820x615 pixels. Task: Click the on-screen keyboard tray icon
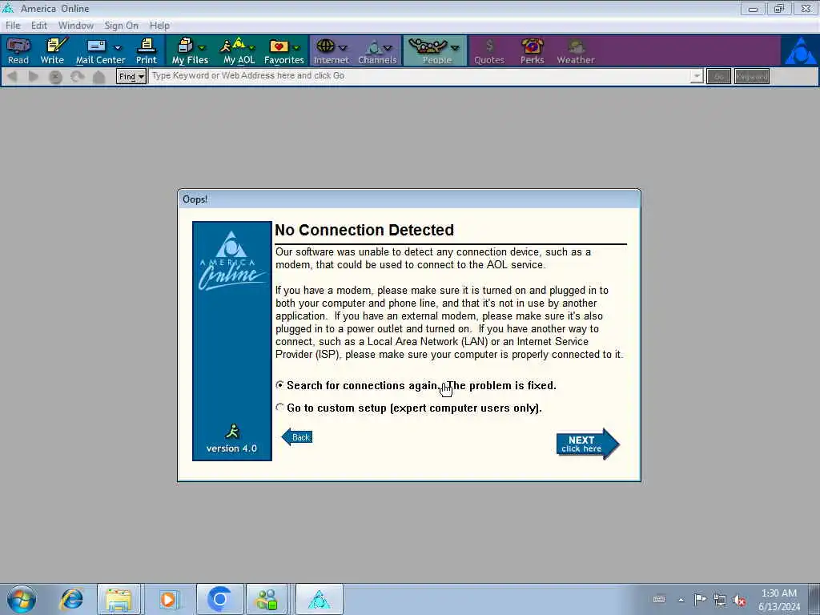pos(659,599)
